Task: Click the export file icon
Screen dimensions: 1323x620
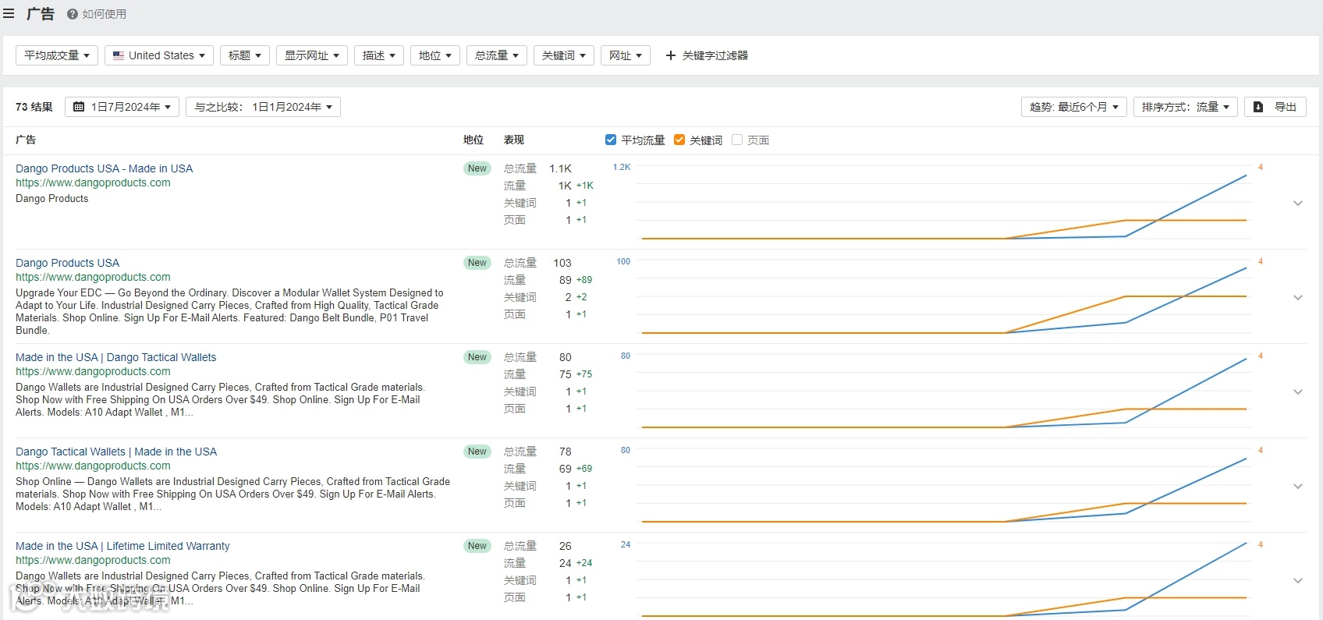Action: coord(1258,107)
